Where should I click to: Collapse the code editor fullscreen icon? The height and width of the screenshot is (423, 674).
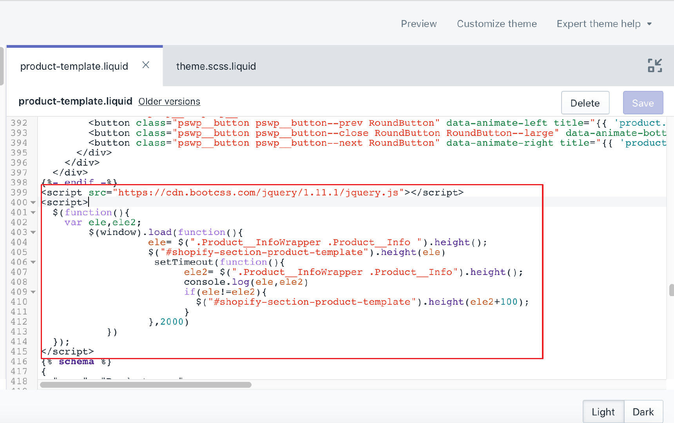click(655, 65)
